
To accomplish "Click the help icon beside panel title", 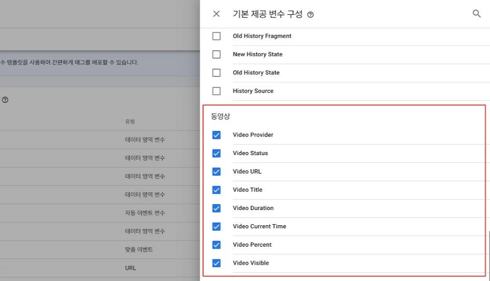I will [310, 15].
